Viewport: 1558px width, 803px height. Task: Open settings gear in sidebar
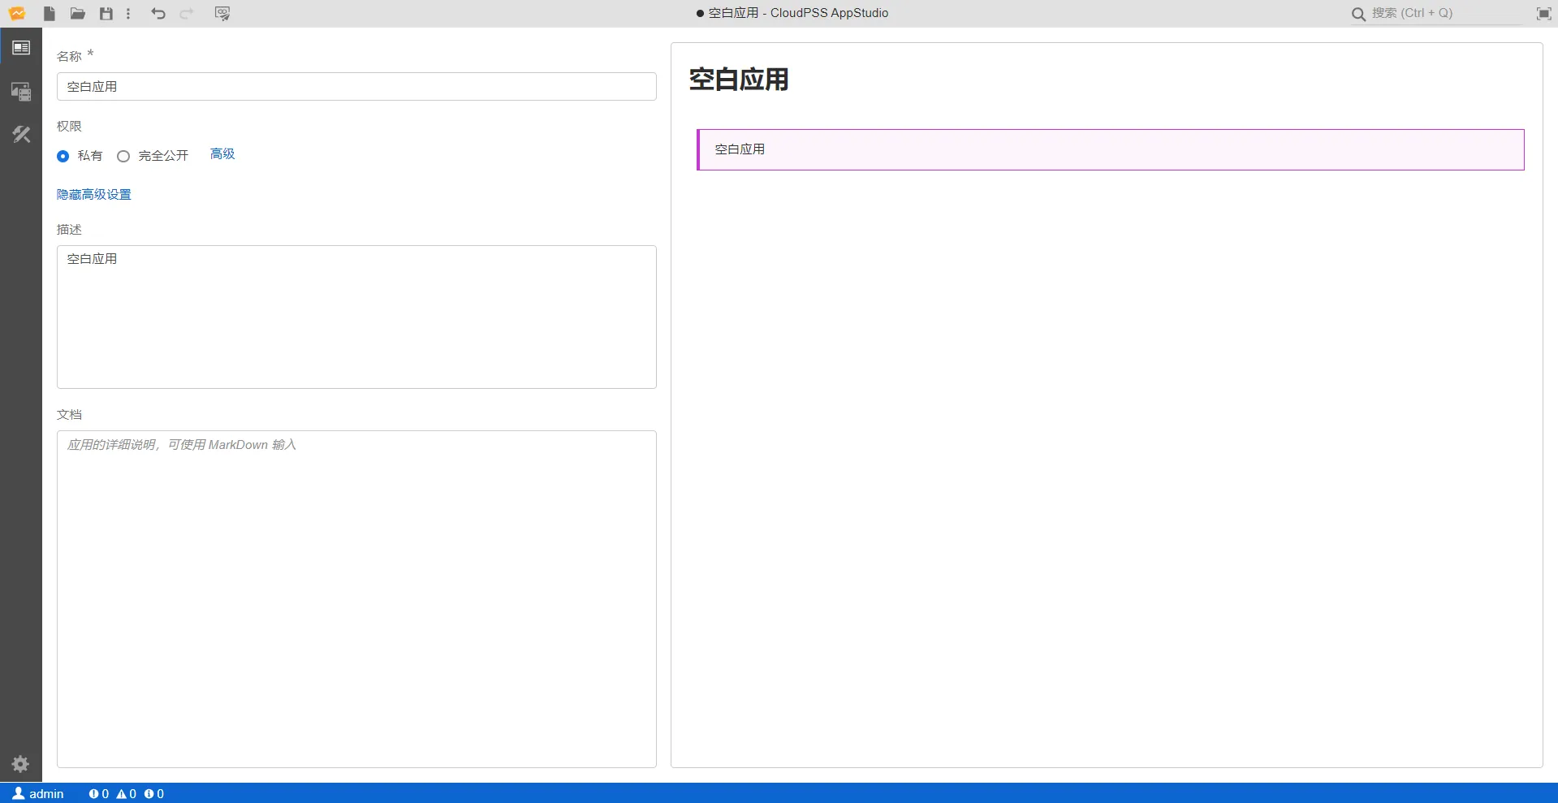coord(20,764)
